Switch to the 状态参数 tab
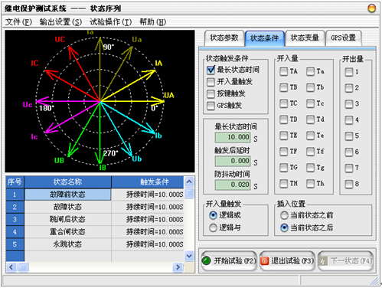This screenshot has width=382, height=288. [x=224, y=38]
